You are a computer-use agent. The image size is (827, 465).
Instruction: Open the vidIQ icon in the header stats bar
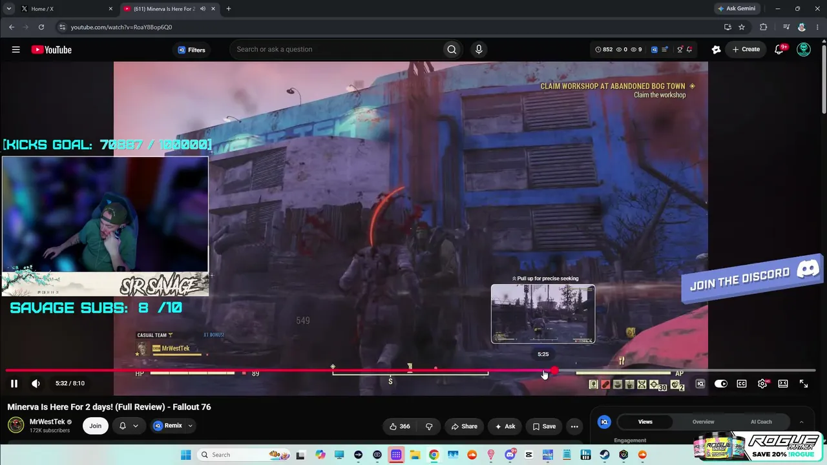[x=654, y=50]
